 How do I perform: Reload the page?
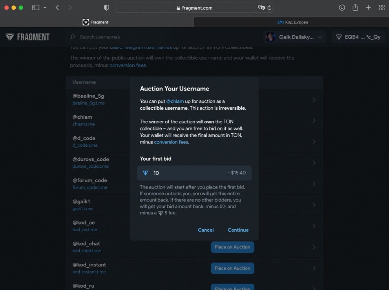(x=269, y=7)
